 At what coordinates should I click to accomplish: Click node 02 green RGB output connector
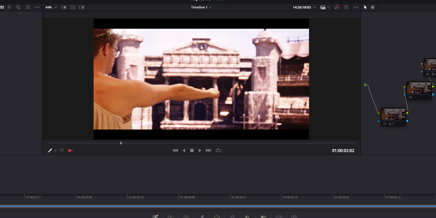point(433,87)
